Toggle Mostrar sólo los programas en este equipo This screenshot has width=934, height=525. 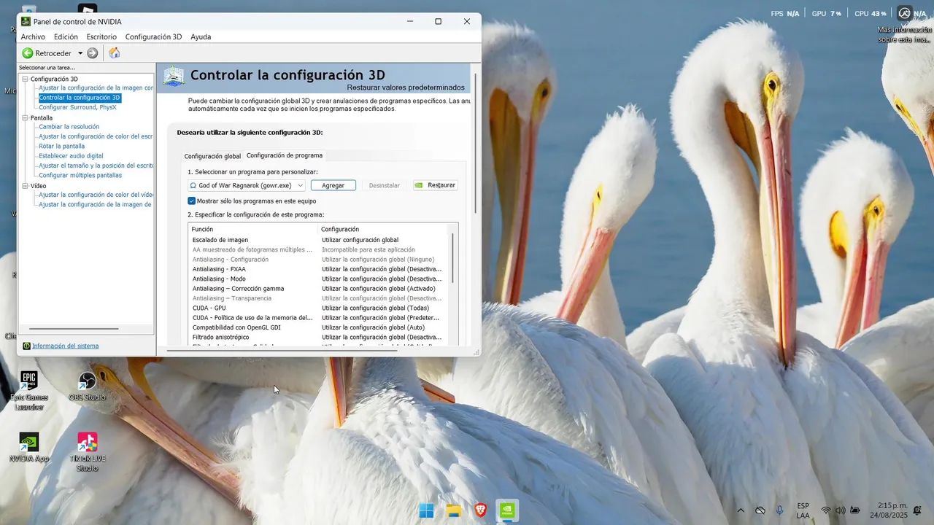tap(192, 201)
